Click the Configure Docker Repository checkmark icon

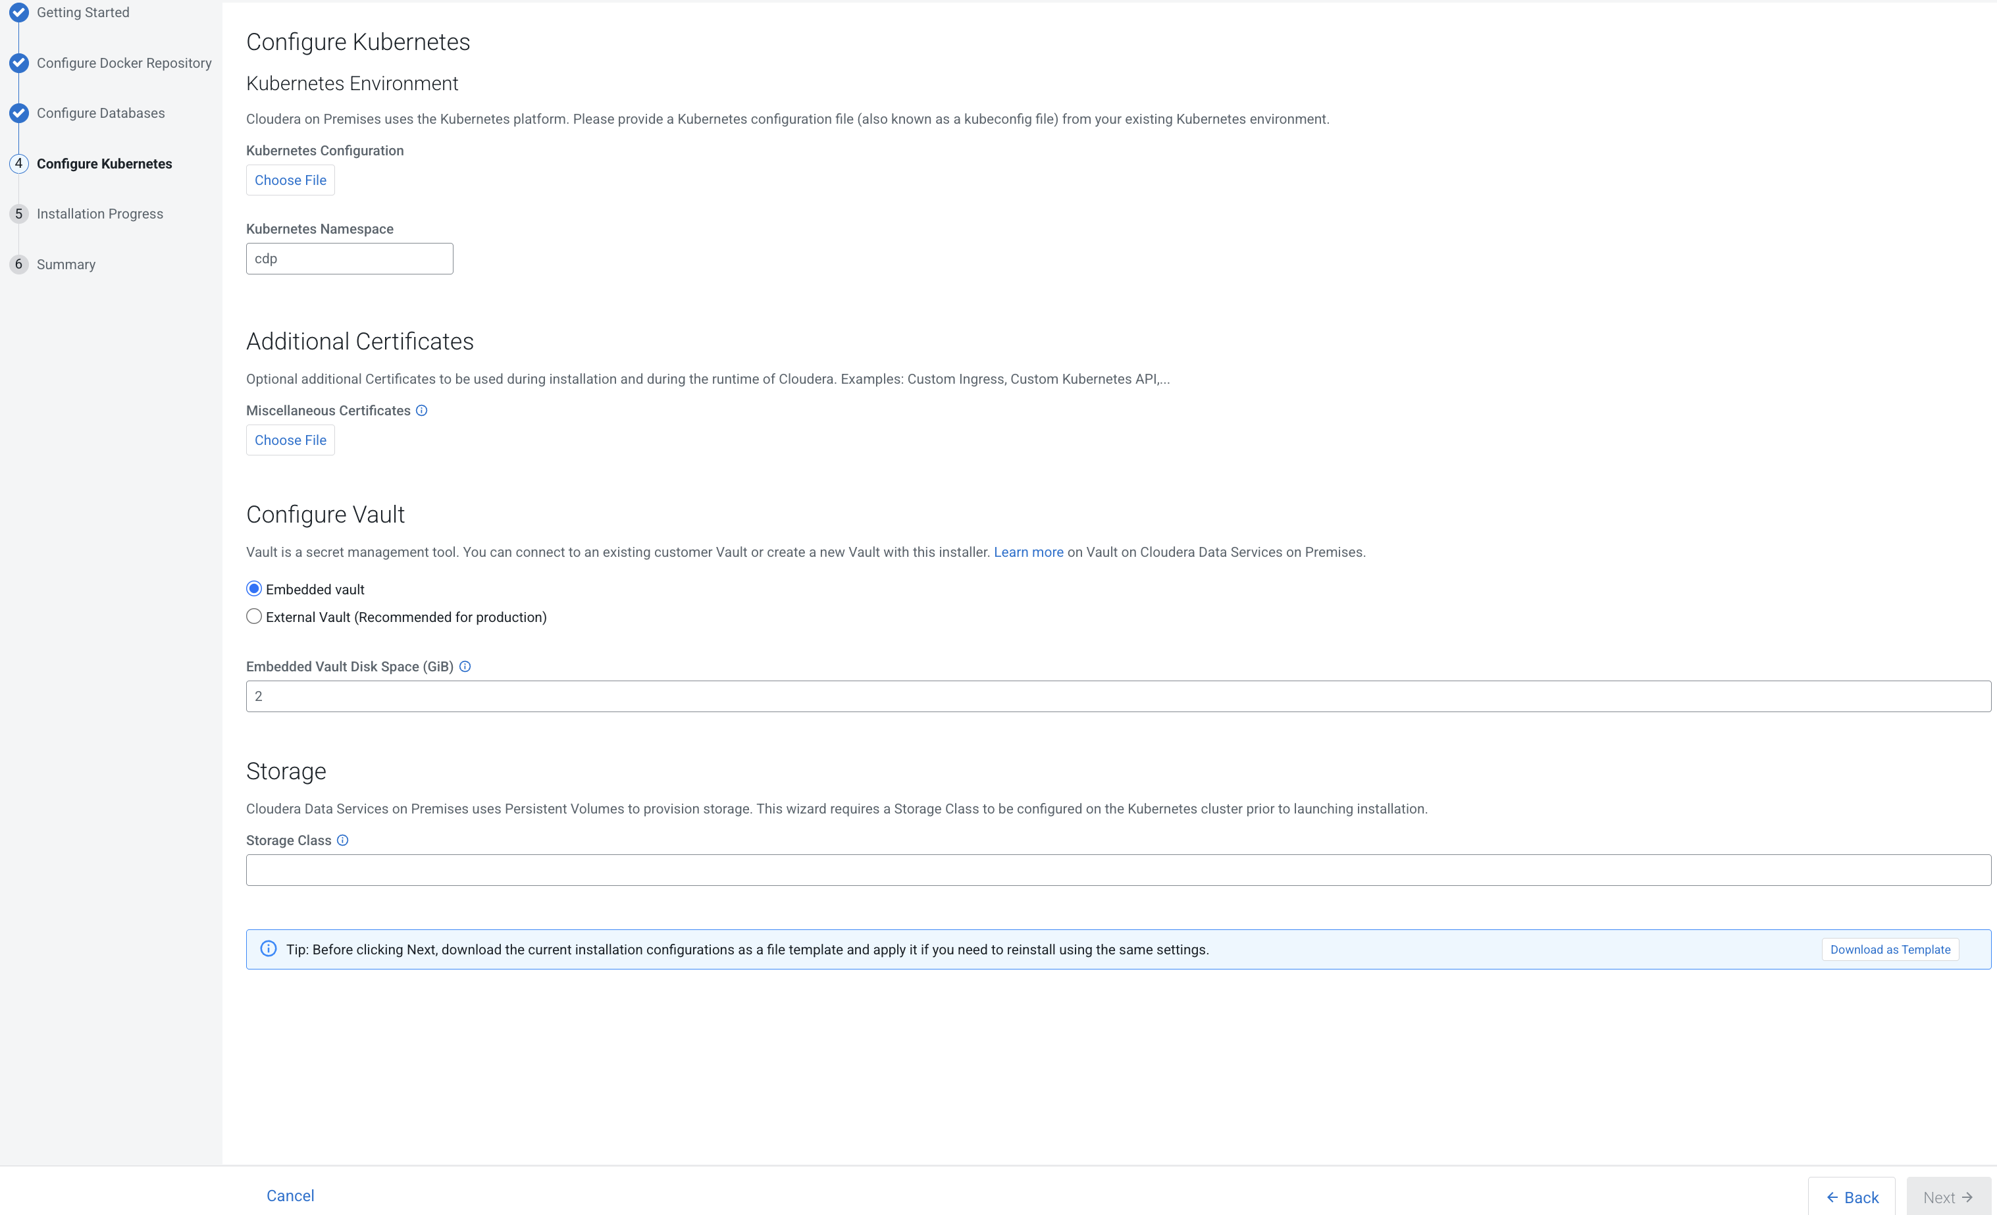click(18, 63)
